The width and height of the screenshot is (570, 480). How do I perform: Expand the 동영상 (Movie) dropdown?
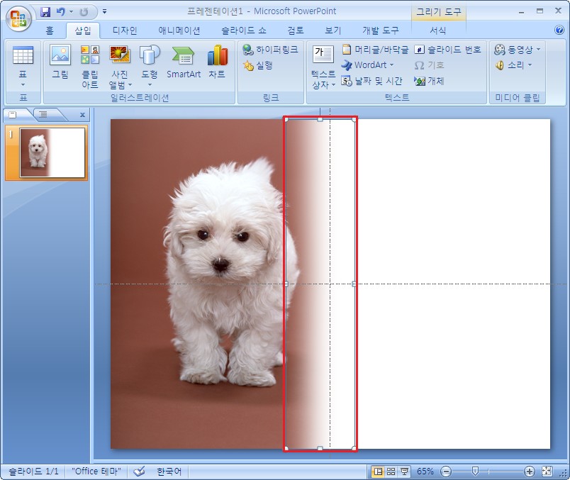(x=538, y=50)
